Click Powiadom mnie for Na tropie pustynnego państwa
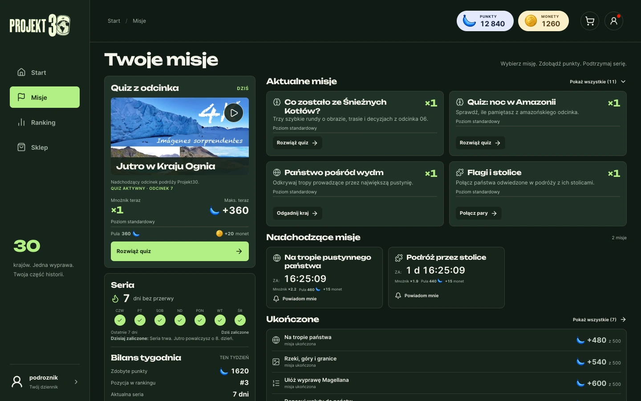This screenshot has height=401, width=641. point(295,299)
